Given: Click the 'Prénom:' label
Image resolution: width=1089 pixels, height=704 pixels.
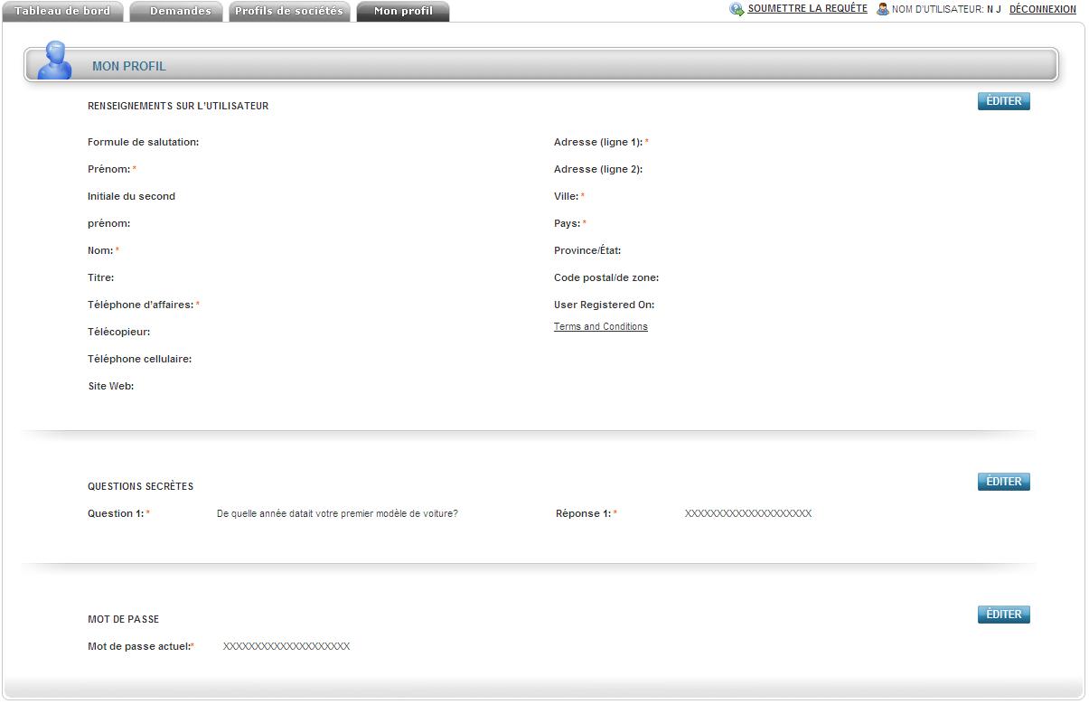Looking at the screenshot, I should [109, 169].
